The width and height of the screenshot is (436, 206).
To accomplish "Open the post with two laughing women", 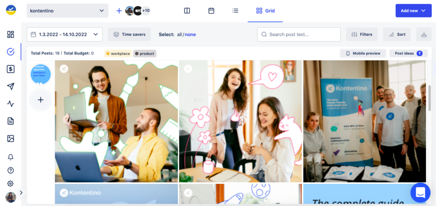I will (x=241, y=121).
